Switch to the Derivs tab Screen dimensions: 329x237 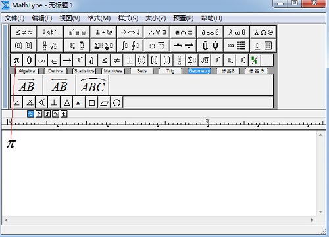[55, 71]
